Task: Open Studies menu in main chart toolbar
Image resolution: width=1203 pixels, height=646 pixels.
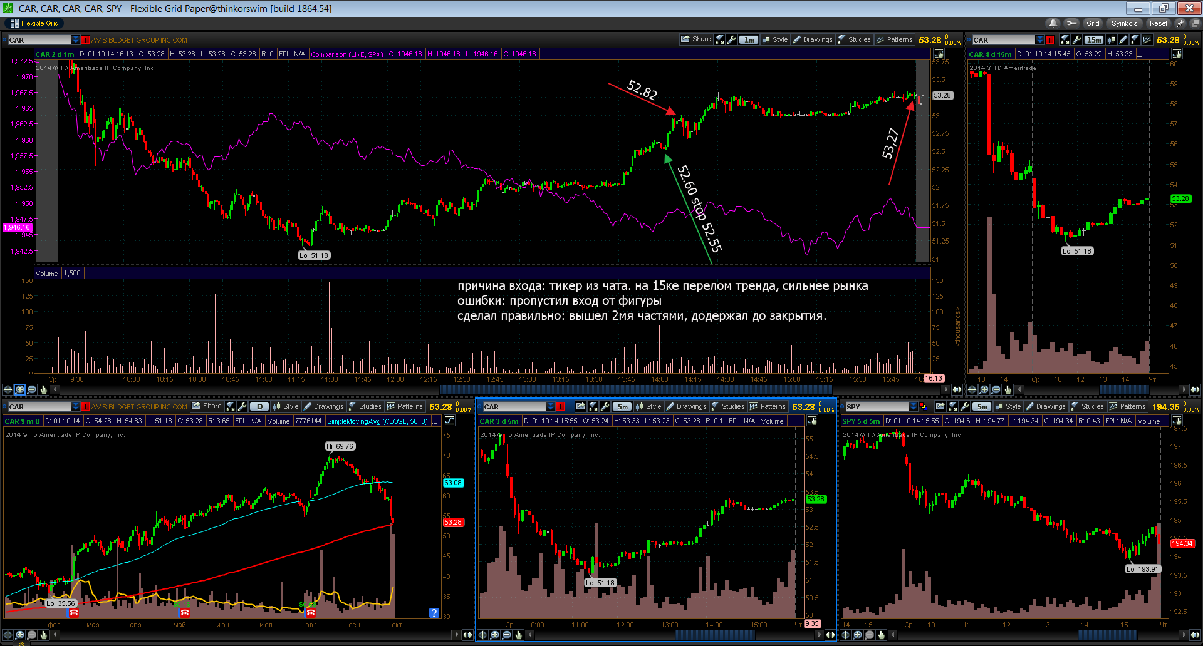Action: (x=855, y=39)
